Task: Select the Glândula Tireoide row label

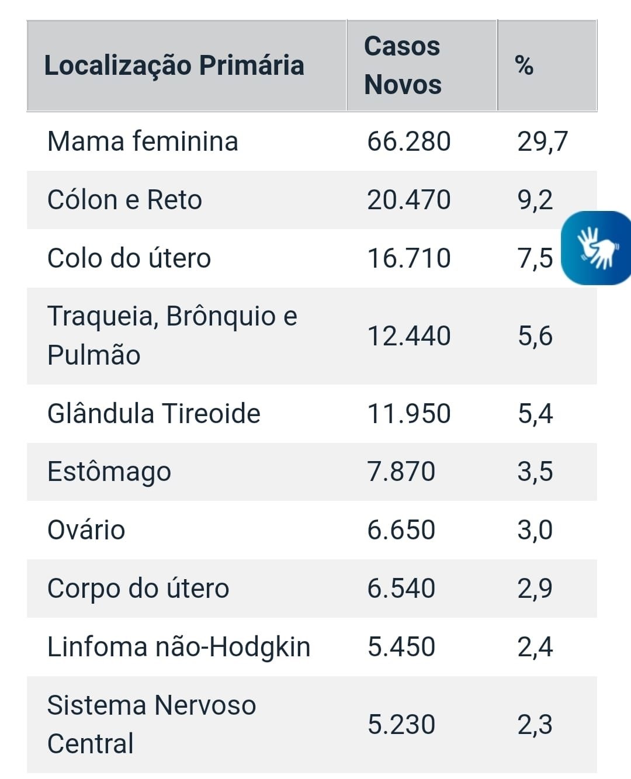Action: pyautogui.click(x=154, y=414)
